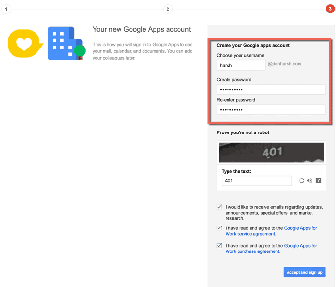Screen dimensions: 336x287
Task: Click the yellow heart speech bubble icon
Action: click(25, 44)
